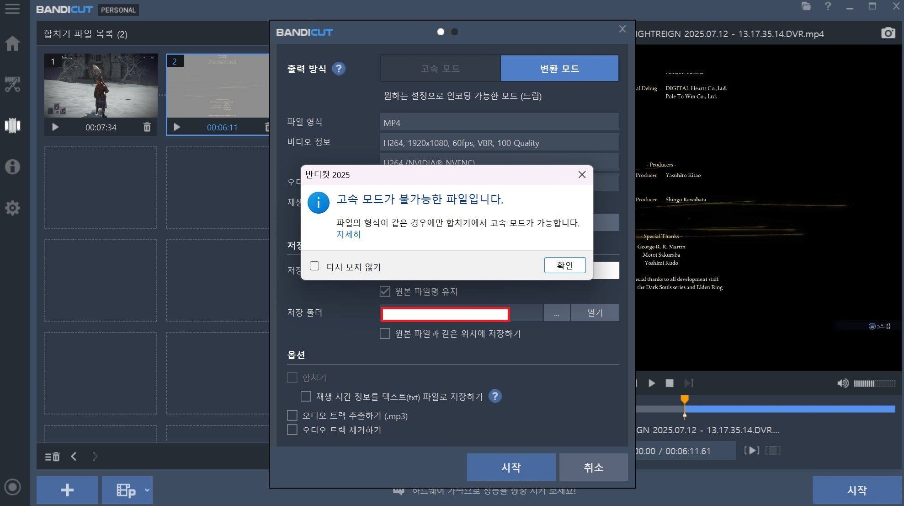Check 원본 파일과 같은 위치에 저장하기
Screen dimensions: 904x506
(385, 334)
